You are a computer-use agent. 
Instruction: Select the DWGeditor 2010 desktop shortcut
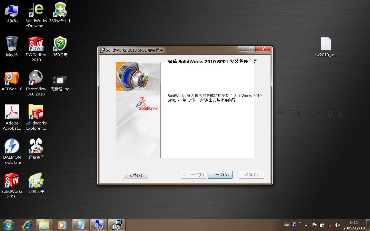(36, 49)
